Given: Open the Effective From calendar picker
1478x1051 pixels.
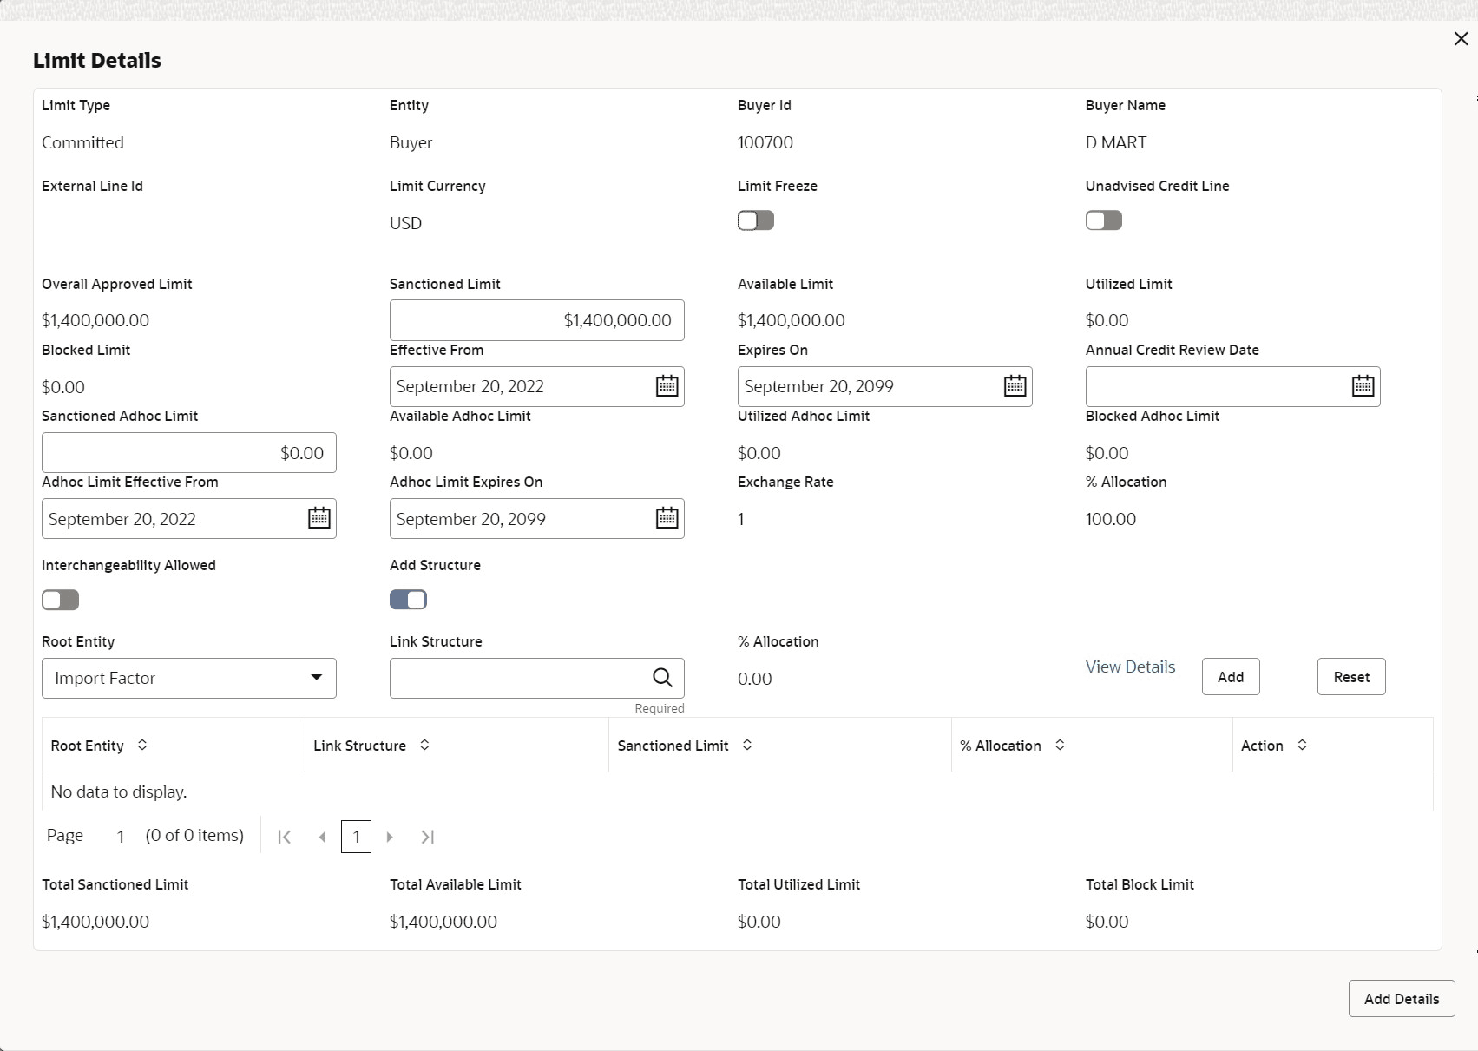Looking at the screenshot, I should click(667, 386).
